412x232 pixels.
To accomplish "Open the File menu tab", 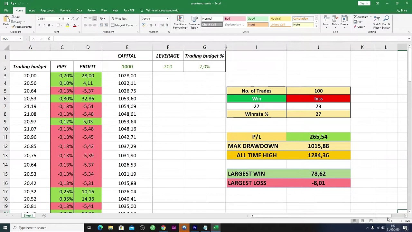I will pos(6,10).
